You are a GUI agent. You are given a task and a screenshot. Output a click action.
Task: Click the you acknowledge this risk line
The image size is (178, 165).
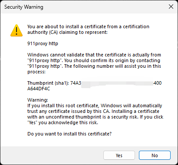pos(63,122)
